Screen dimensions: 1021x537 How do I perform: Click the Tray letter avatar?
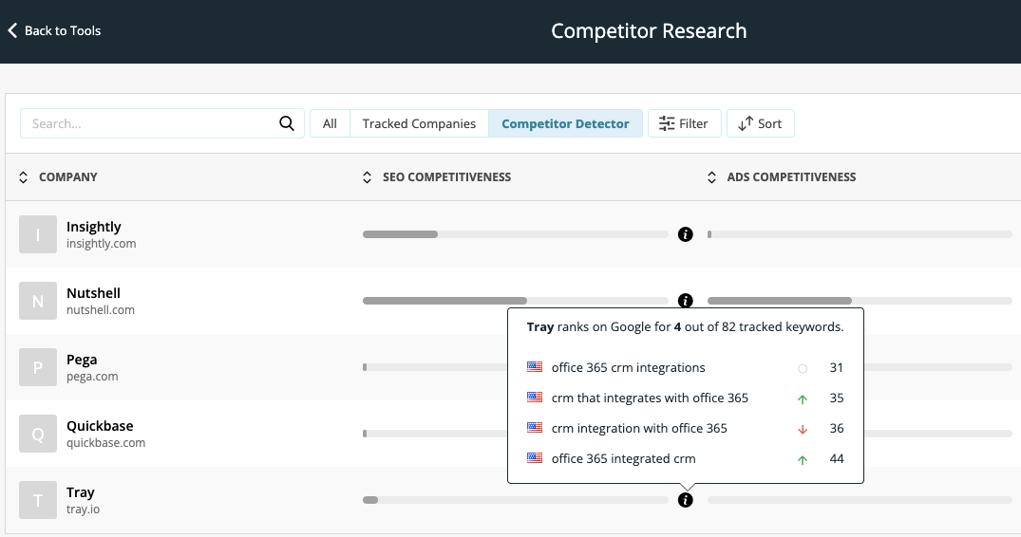38,500
